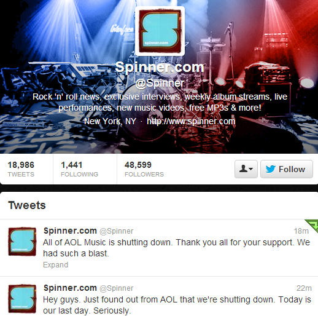The image size is (318, 316).
Task: Click @Spinner handle on the second tweet
Action: point(116,288)
